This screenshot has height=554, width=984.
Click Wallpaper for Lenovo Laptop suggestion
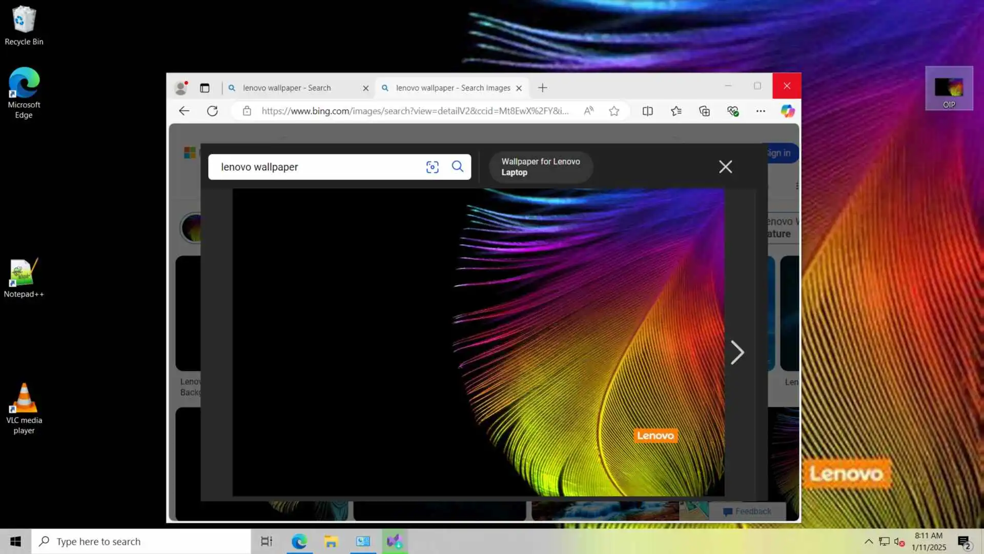pyautogui.click(x=540, y=167)
